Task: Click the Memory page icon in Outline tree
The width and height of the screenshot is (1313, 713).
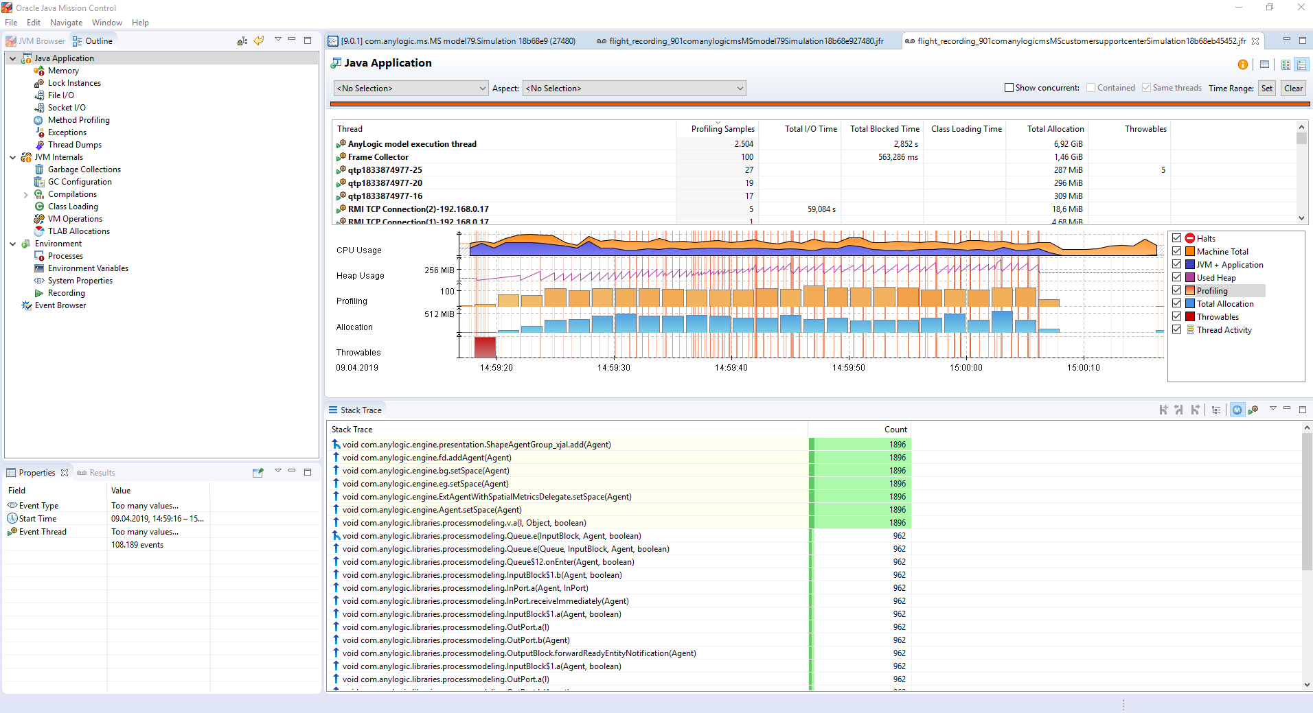Action: 39,71
